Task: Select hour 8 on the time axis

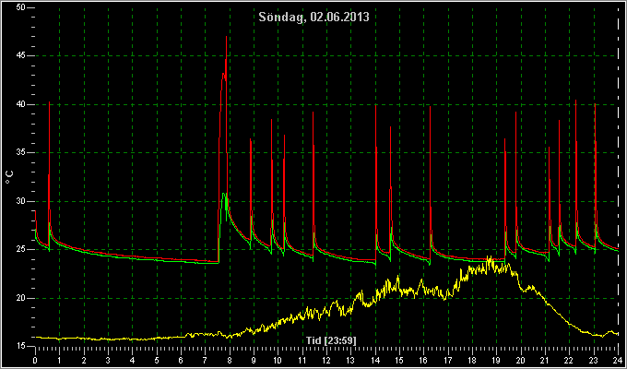Action: click(x=229, y=360)
